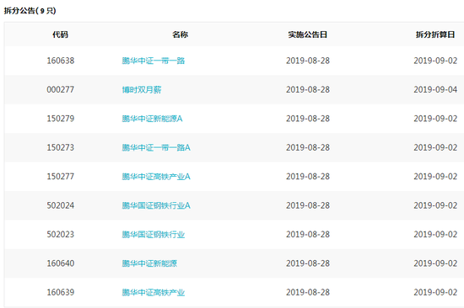Select fund code 502023
The height and width of the screenshot is (308, 464).
pos(61,235)
